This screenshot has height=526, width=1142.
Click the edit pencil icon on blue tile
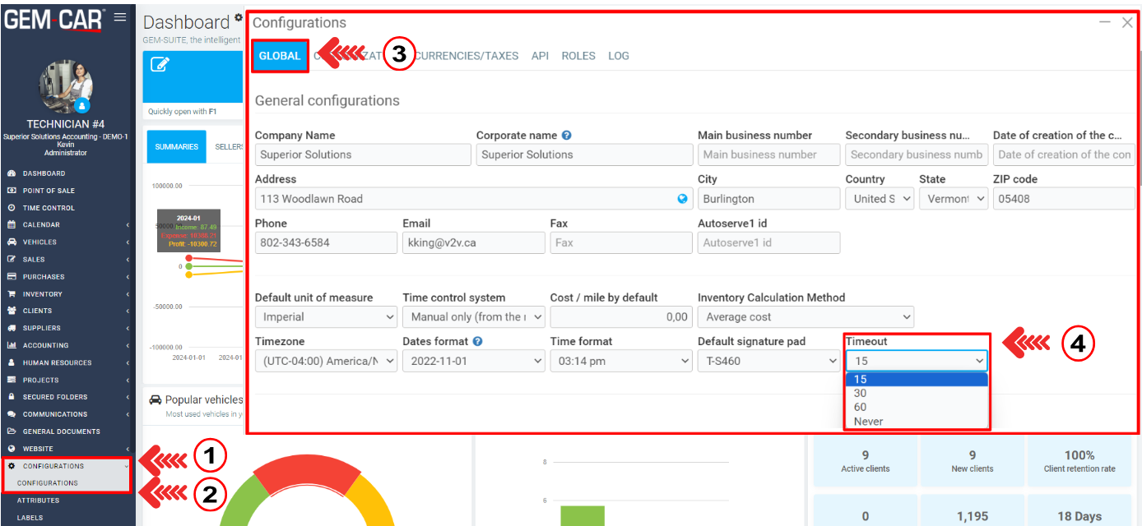click(x=160, y=65)
